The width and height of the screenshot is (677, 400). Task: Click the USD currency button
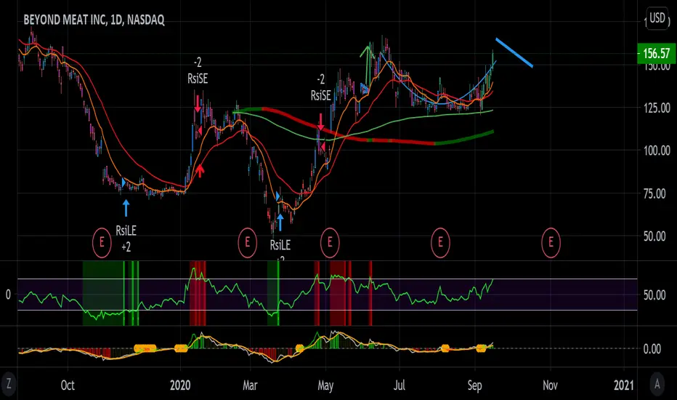[657, 18]
